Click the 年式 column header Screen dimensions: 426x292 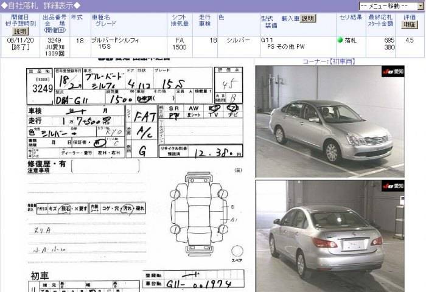[77, 17]
